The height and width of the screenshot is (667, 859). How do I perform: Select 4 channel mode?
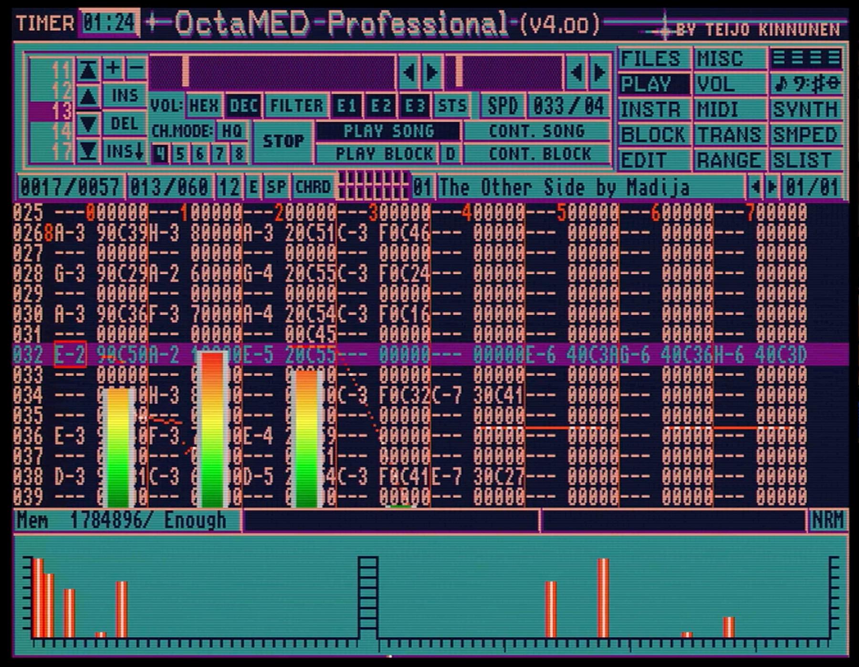click(x=161, y=154)
